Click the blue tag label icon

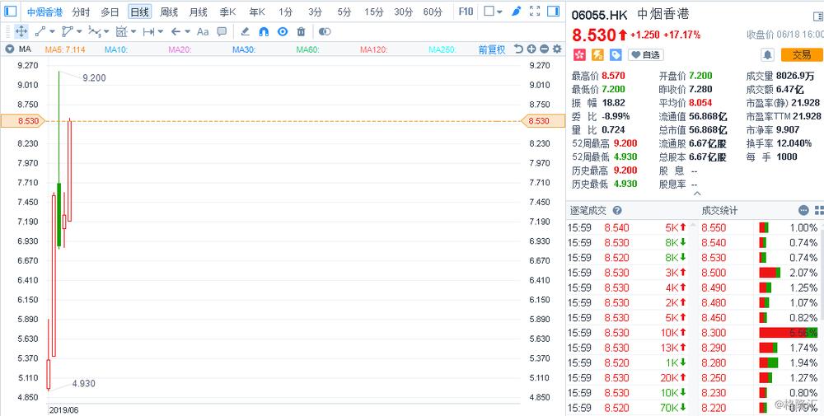point(616,54)
